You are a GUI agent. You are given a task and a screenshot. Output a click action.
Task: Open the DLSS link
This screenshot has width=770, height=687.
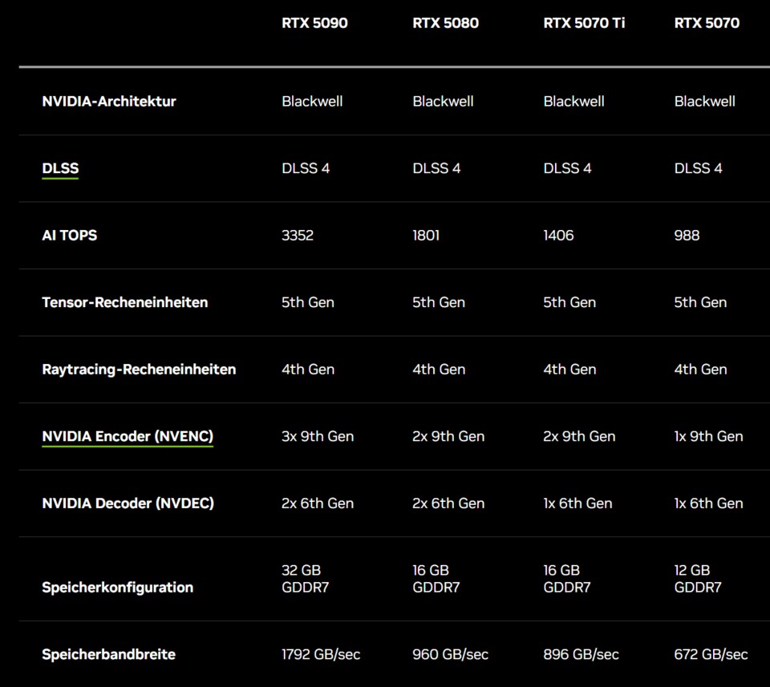[x=60, y=168]
